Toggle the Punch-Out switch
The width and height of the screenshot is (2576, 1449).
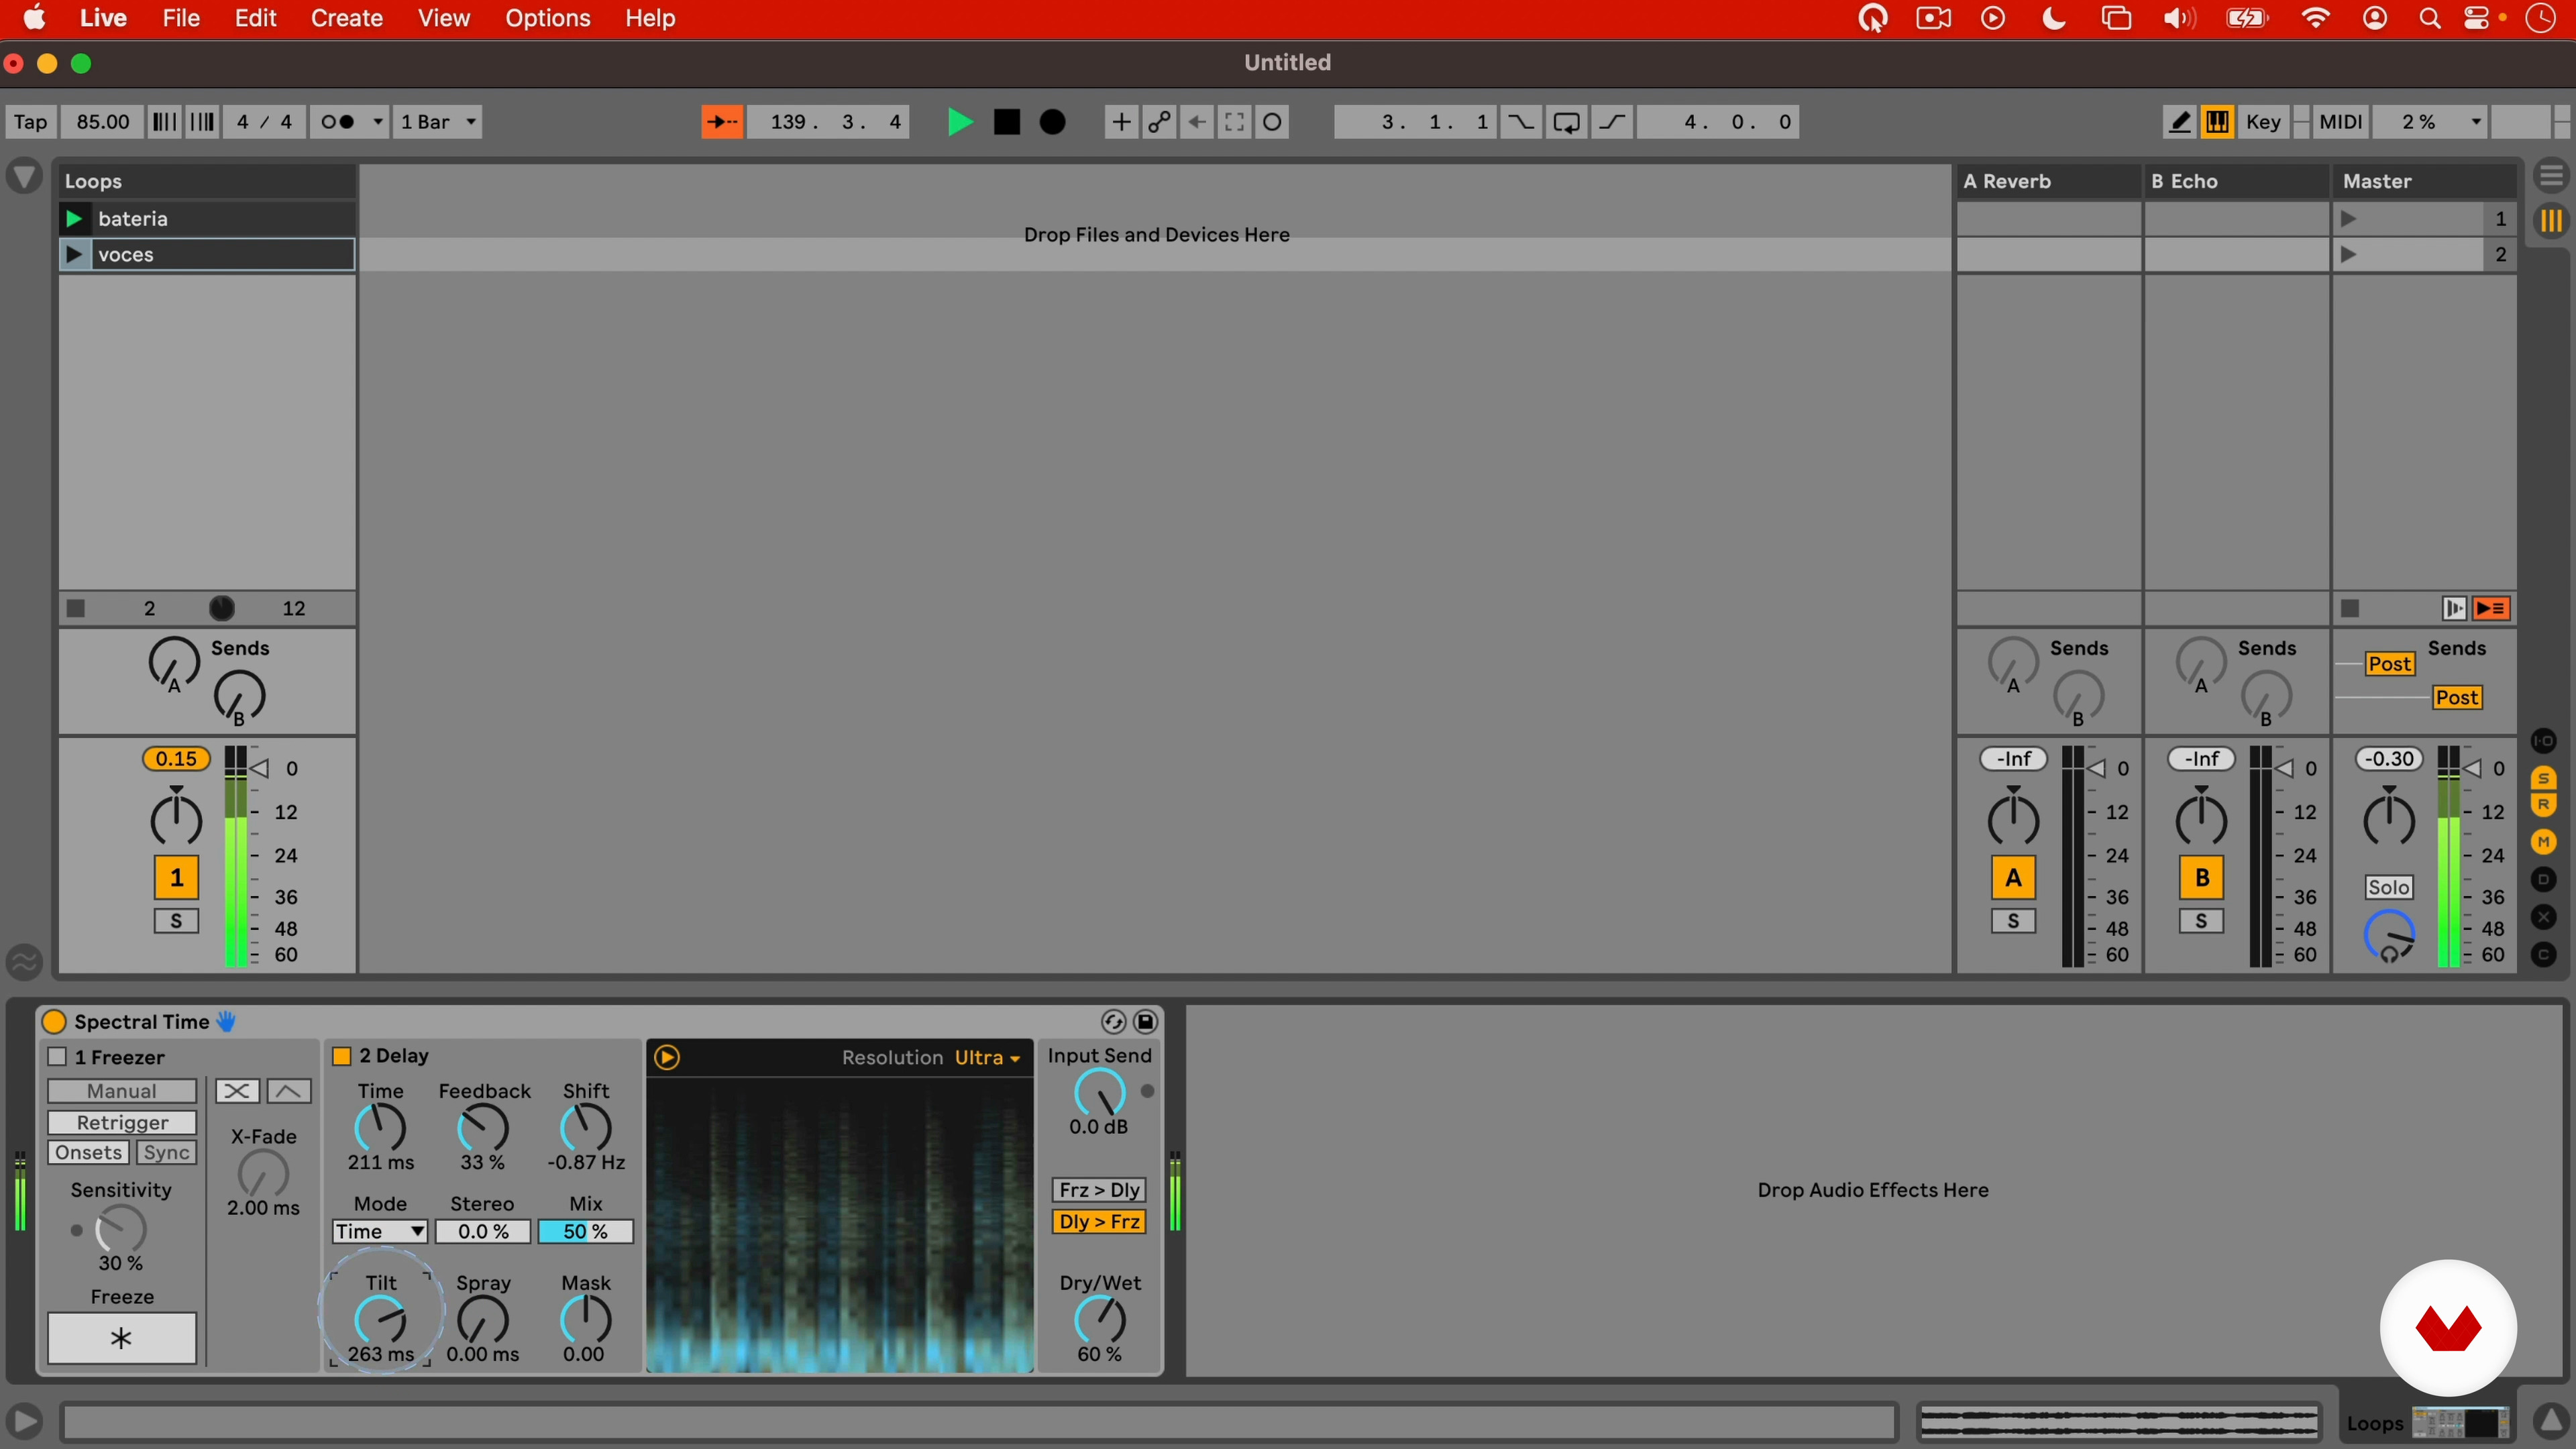pyautogui.click(x=1613, y=122)
